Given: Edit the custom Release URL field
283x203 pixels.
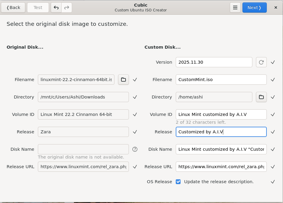Looking at the screenshot, I should click(221, 167).
